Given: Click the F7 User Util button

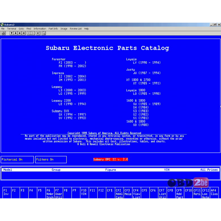Looking at the screenshot, I should click(x=58, y=193).
